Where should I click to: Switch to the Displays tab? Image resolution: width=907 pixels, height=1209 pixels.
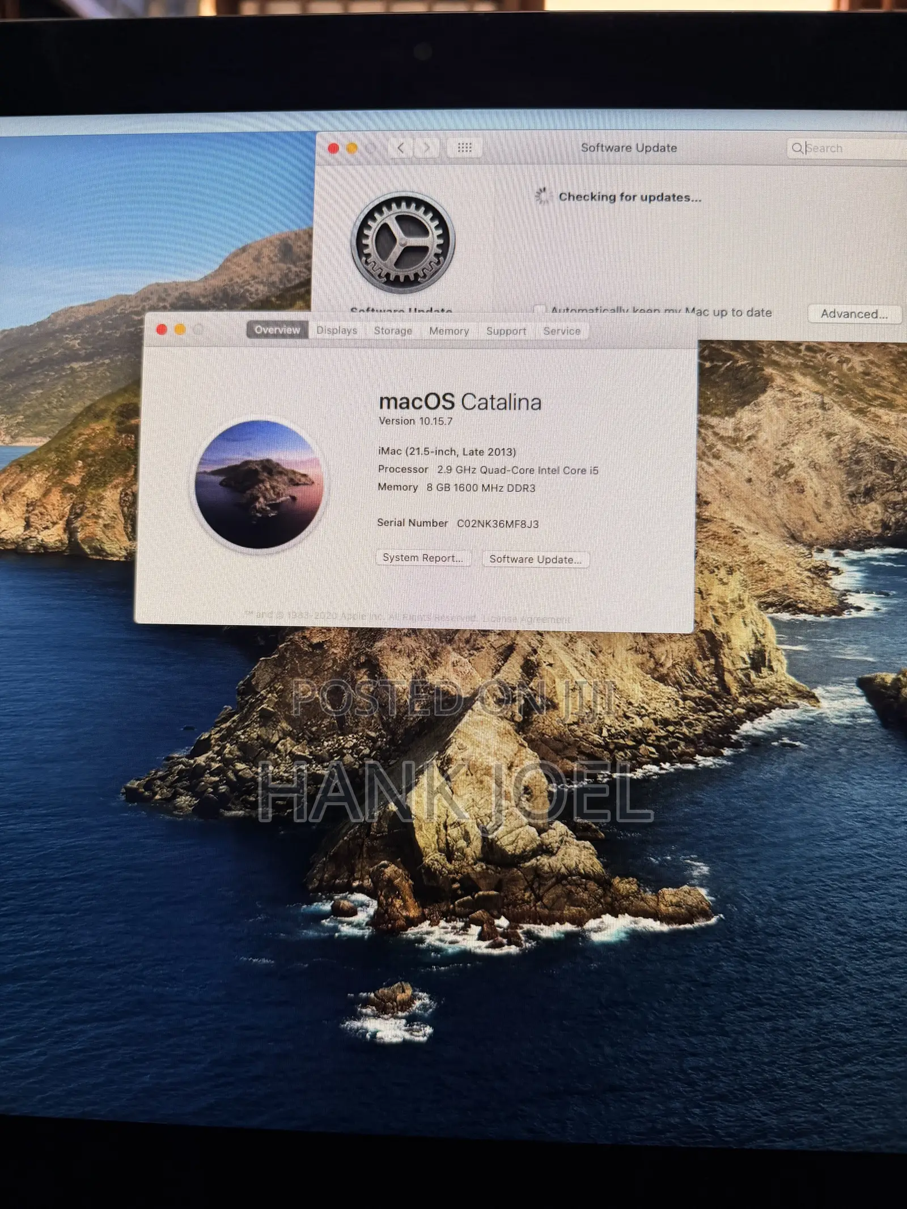(x=337, y=330)
